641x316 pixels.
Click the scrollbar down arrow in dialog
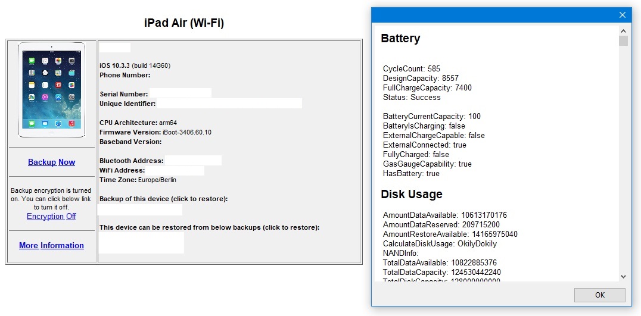tap(623, 276)
